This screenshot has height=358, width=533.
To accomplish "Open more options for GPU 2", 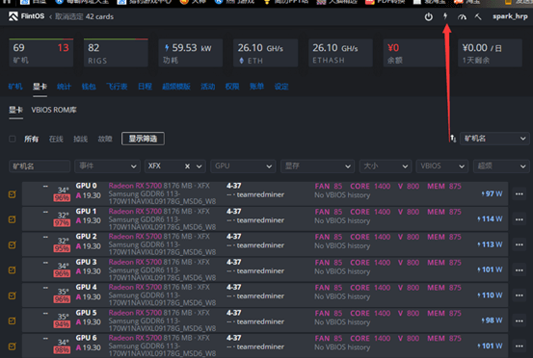I will [x=520, y=244].
